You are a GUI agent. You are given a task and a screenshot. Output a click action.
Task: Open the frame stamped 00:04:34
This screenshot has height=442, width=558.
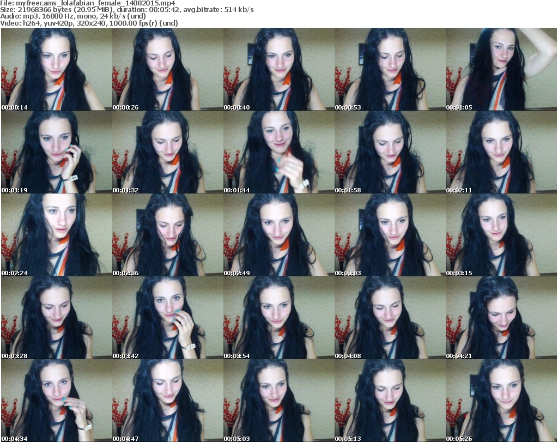coord(57,401)
